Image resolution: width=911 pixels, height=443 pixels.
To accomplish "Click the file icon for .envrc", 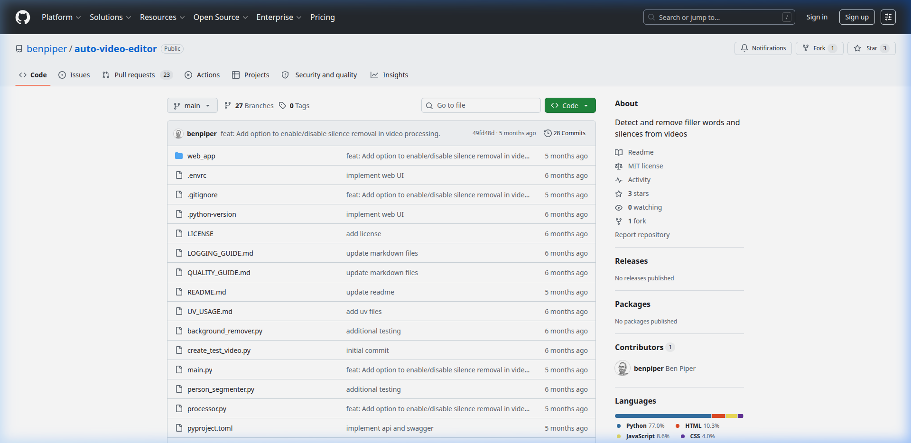I will (179, 175).
